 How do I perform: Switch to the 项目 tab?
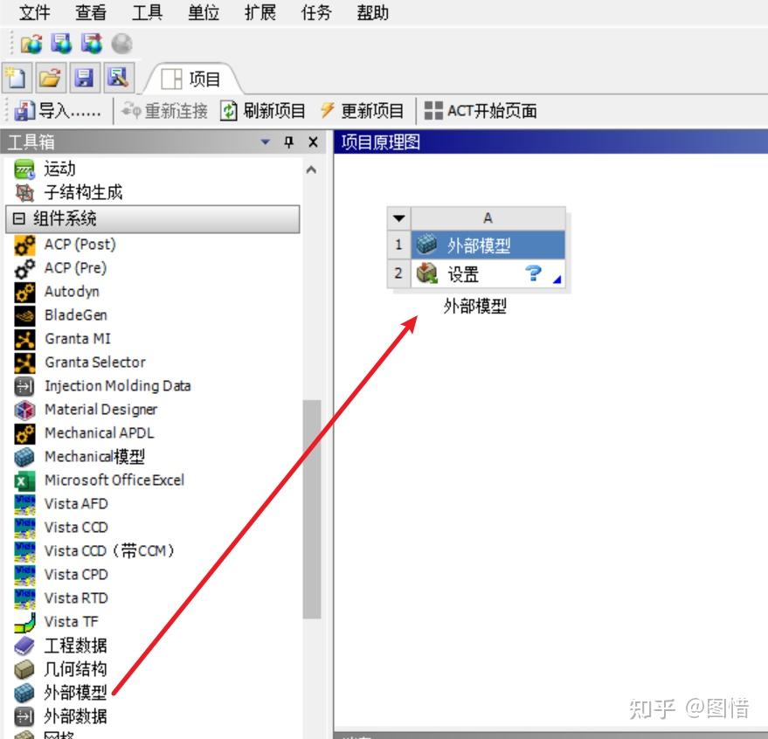click(x=196, y=77)
